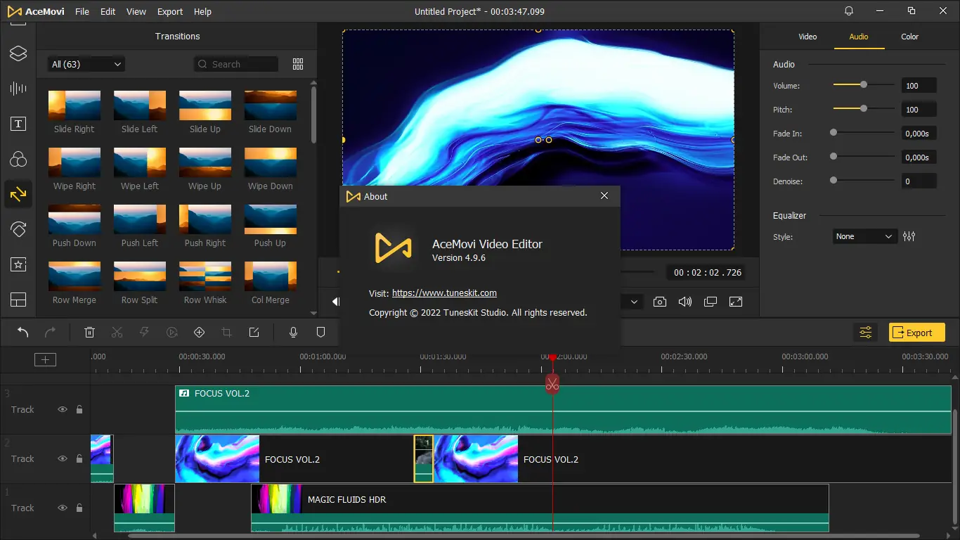
Task: Toggle the lock on track 2
Action: click(x=79, y=458)
